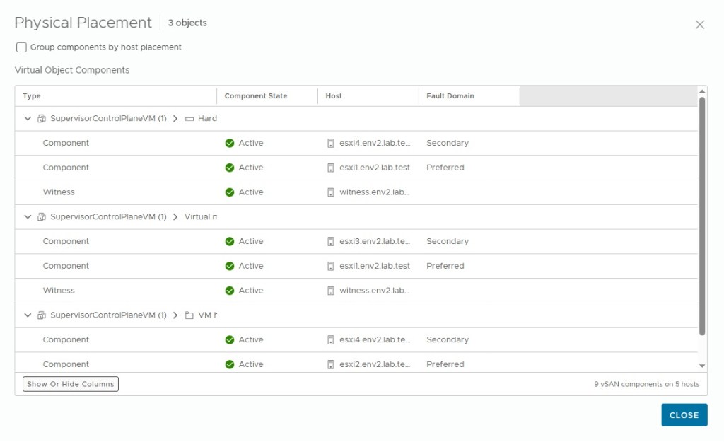The height and width of the screenshot is (442, 724).
Task: Click the folder icon in VM home row
Action: tap(189, 315)
